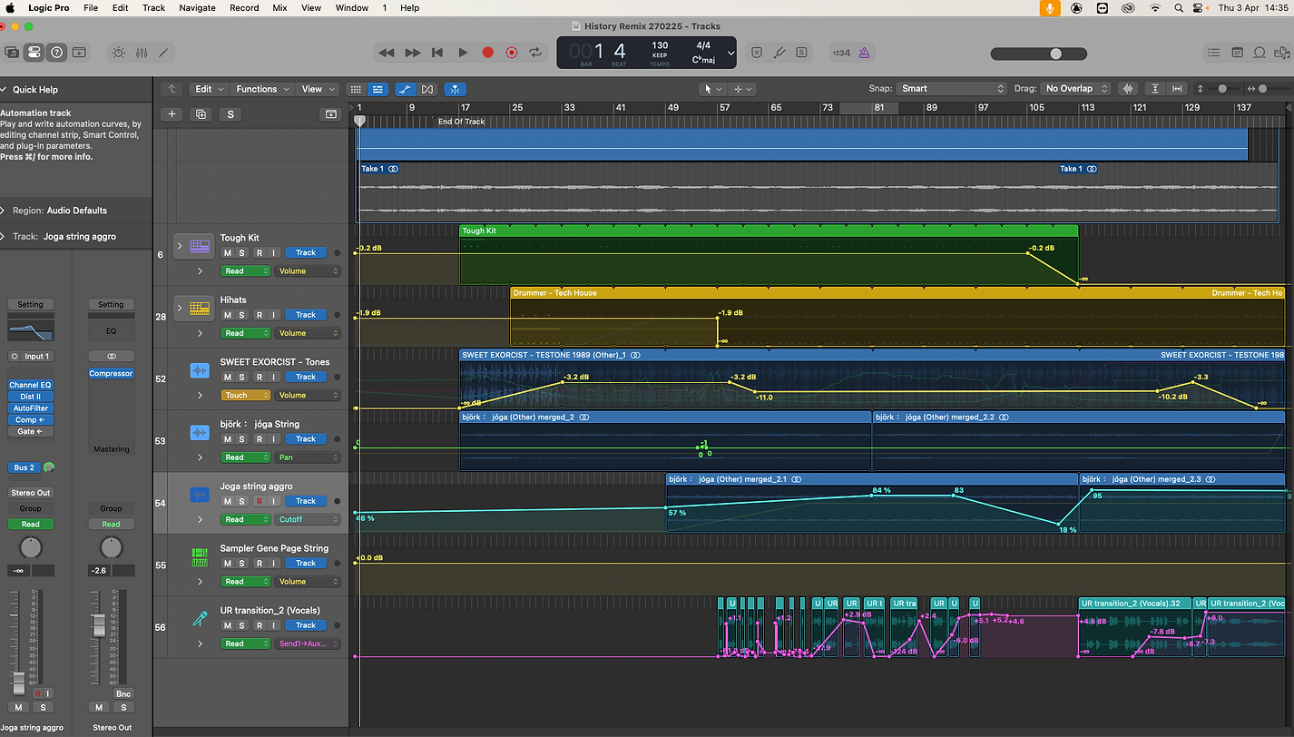Click the vertical zoom slider
Image resolution: width=1294 pixels, height=737 pixels.
coord(1221,89)
